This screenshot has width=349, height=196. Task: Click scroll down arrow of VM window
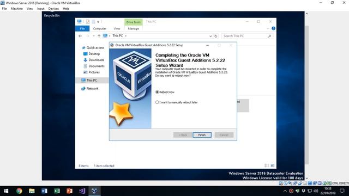pos(306,178)
